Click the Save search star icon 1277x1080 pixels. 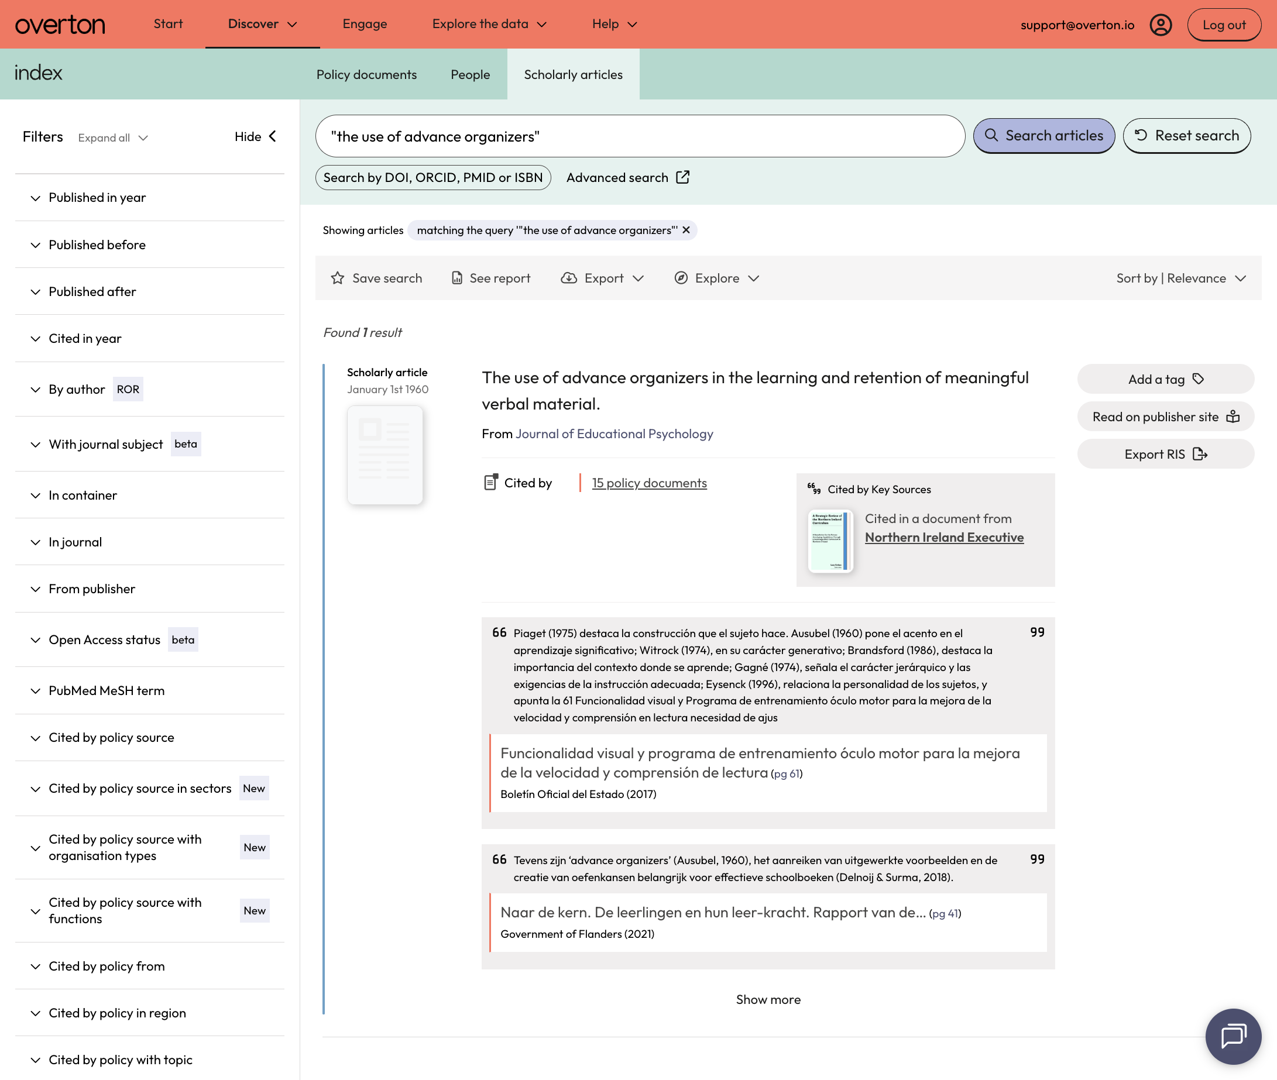(x=338, y=278)
